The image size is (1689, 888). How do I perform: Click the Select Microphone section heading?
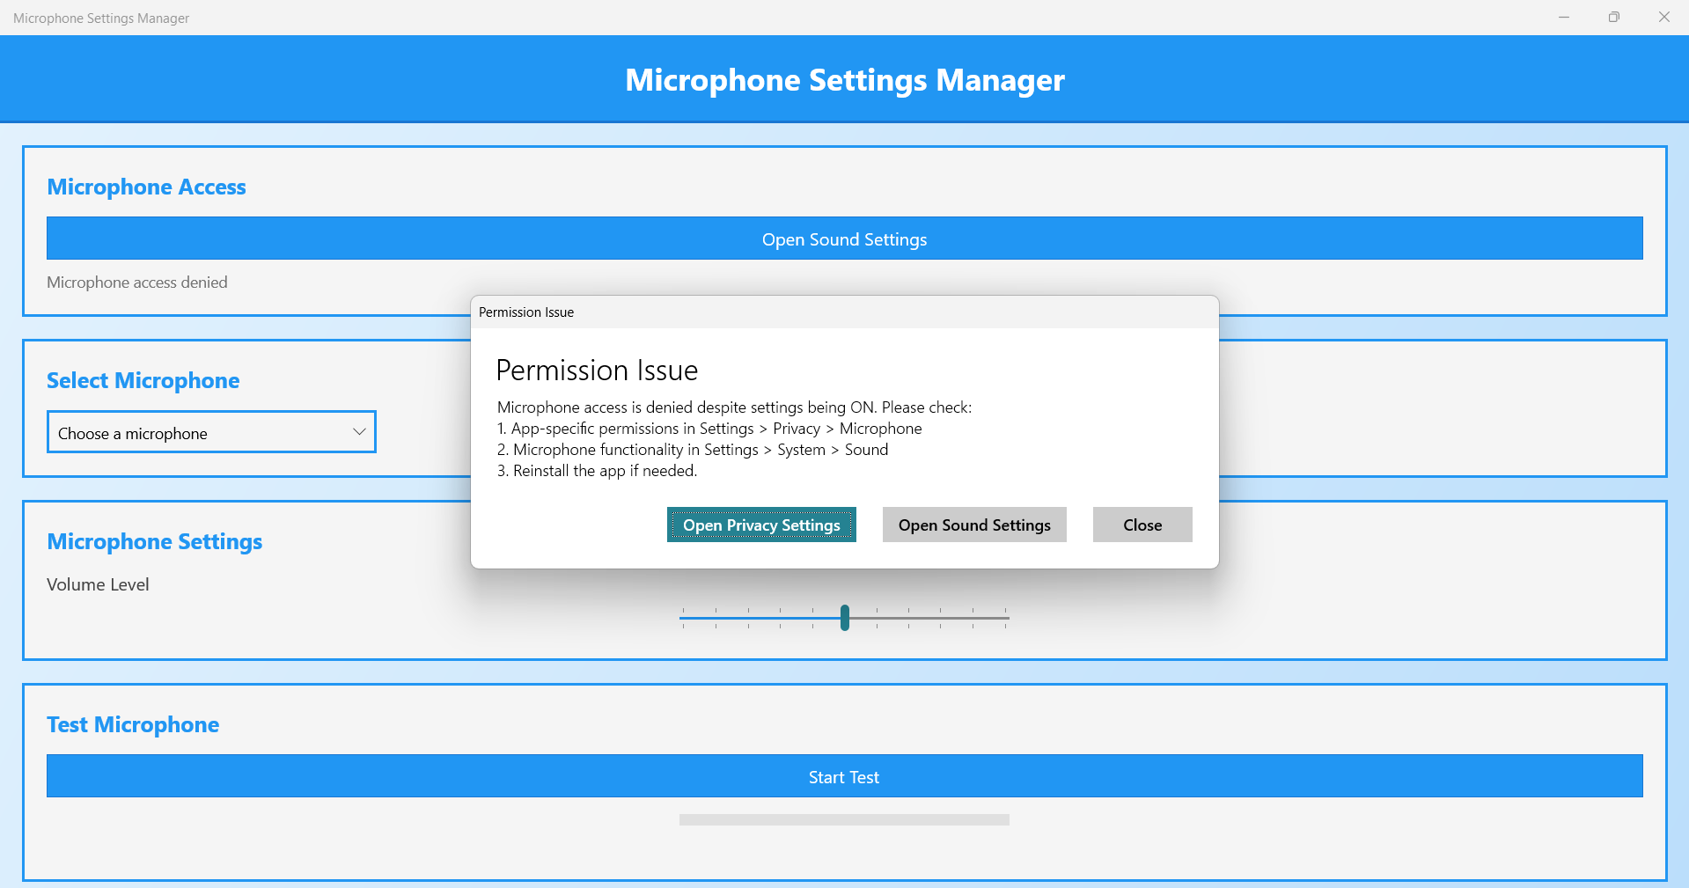tap(143, 380)
